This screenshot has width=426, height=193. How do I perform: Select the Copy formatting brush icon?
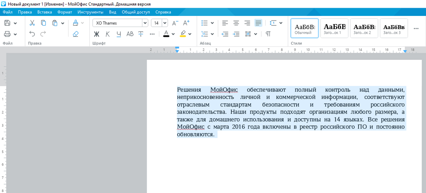[75, 23]
